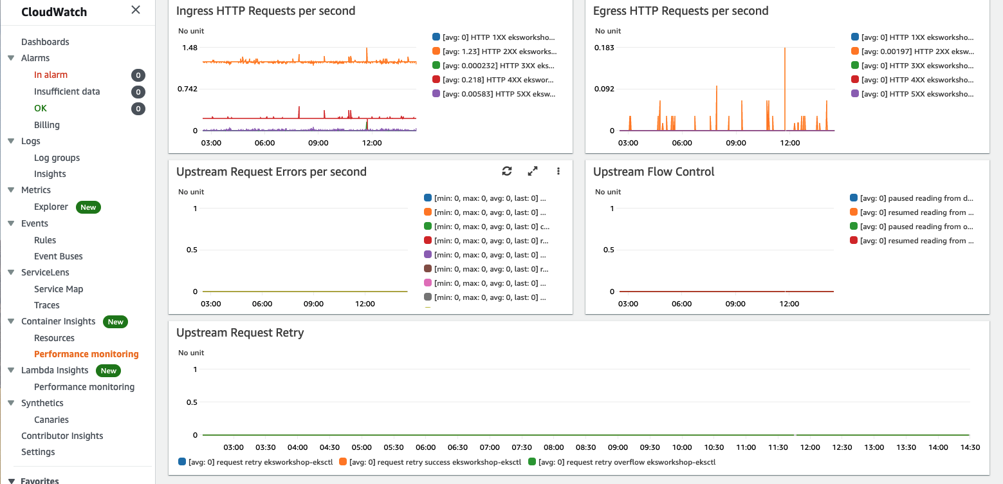Open Canaries page
Image resolution: width=1003 pixels, height=484 pixels.
pyautogui.click(x=51, y=420)
